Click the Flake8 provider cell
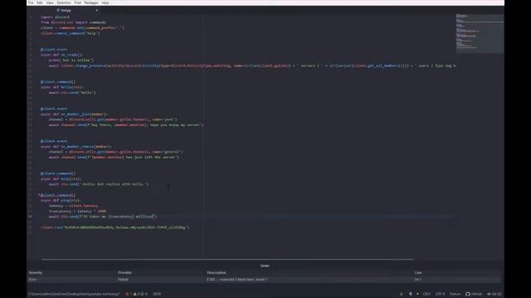The image size is (531, 298). (123, 280)
